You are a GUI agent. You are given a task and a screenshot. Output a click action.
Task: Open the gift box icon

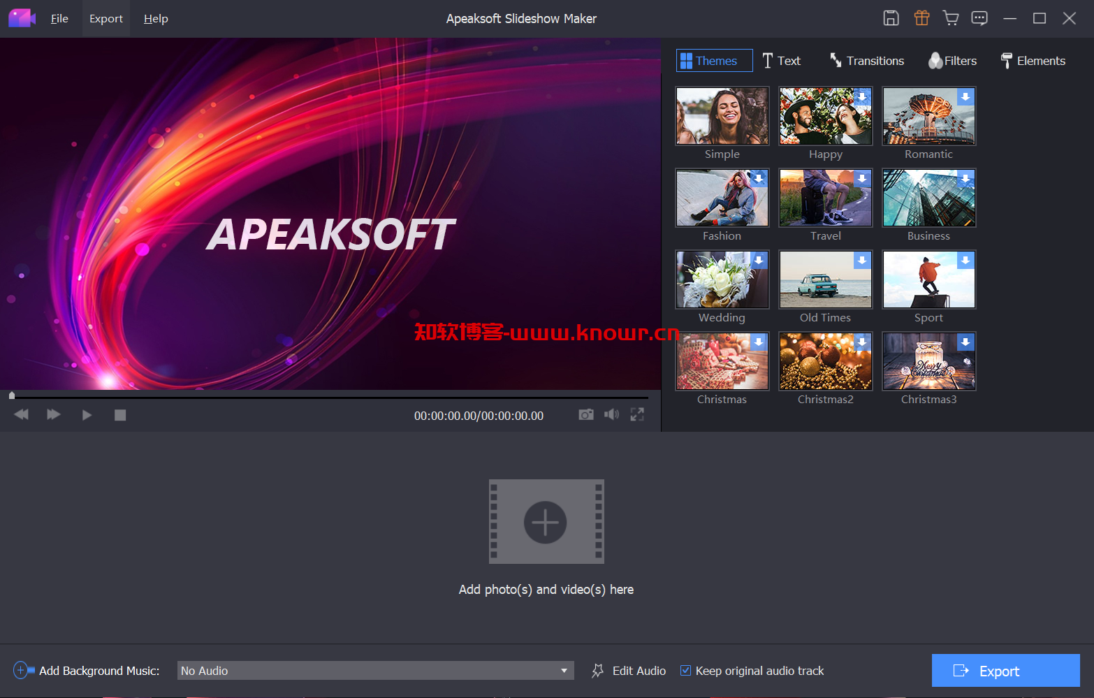tap(921, 18)
